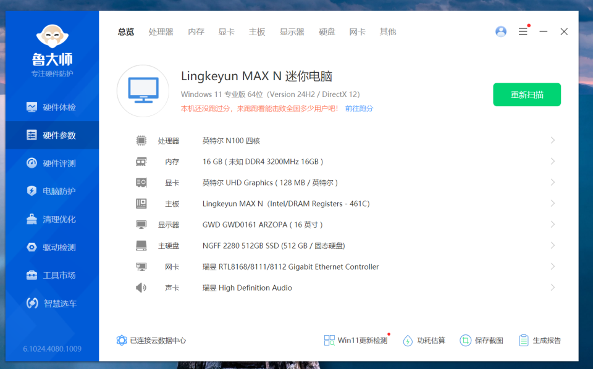Open Win11更新检测 text link
The height and width of the screenshot is (369, 593).
[x=363, y=341]
